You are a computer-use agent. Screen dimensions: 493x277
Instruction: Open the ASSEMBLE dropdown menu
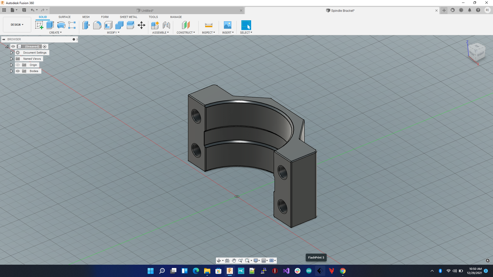click(160, 33)
